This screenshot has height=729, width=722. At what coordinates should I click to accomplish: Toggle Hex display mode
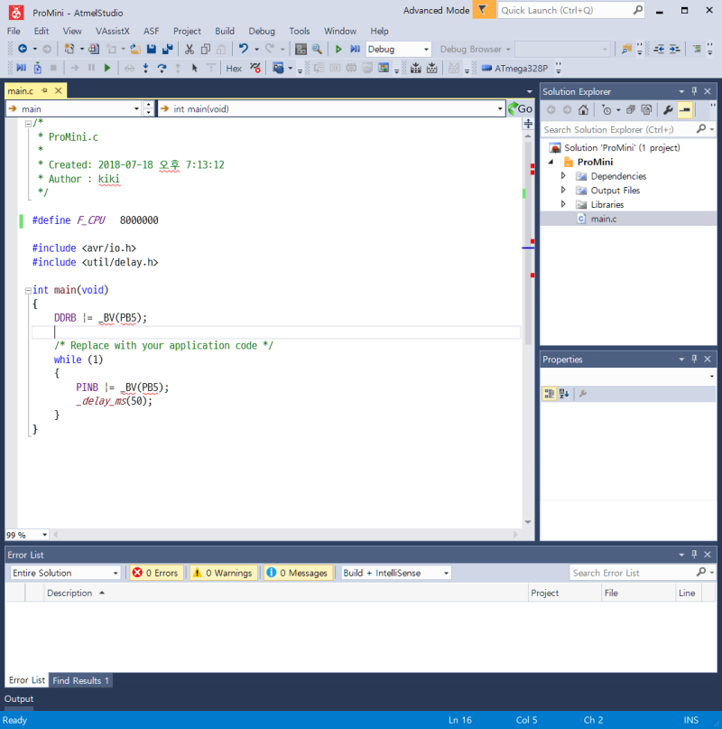(x=234, y=68)
